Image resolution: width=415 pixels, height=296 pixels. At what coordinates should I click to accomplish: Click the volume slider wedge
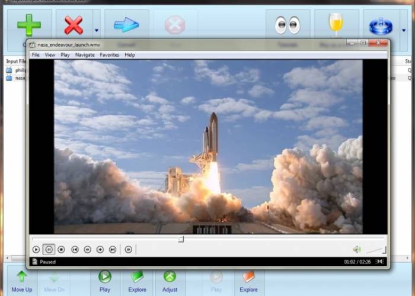coord(376,250)
